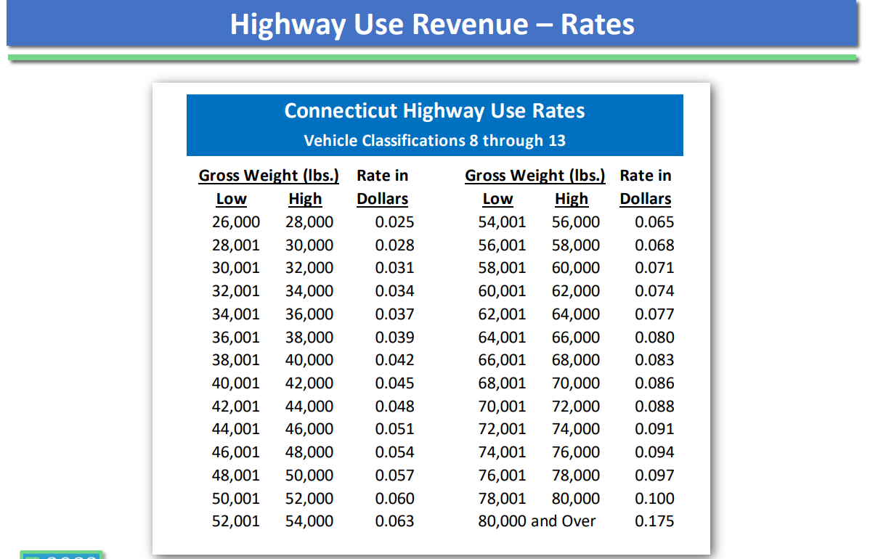Select the low weight cell 28,001
870x559 pixels.
pyautogui.click(x=236, y=245)
